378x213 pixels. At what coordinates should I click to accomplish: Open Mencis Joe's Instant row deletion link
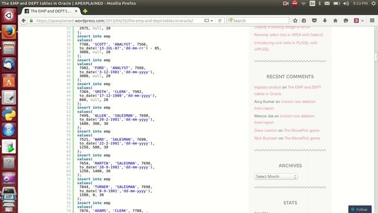(285, 120)
